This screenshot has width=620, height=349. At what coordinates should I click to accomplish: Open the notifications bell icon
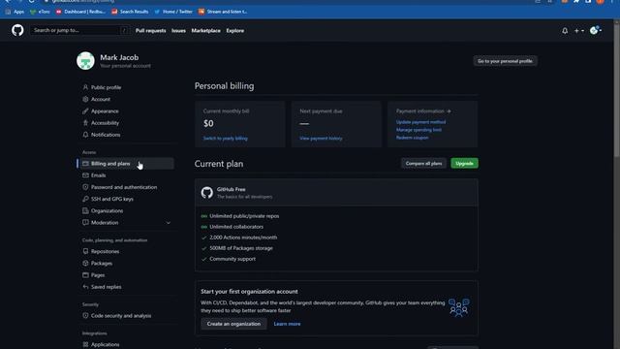click(565, 30)
